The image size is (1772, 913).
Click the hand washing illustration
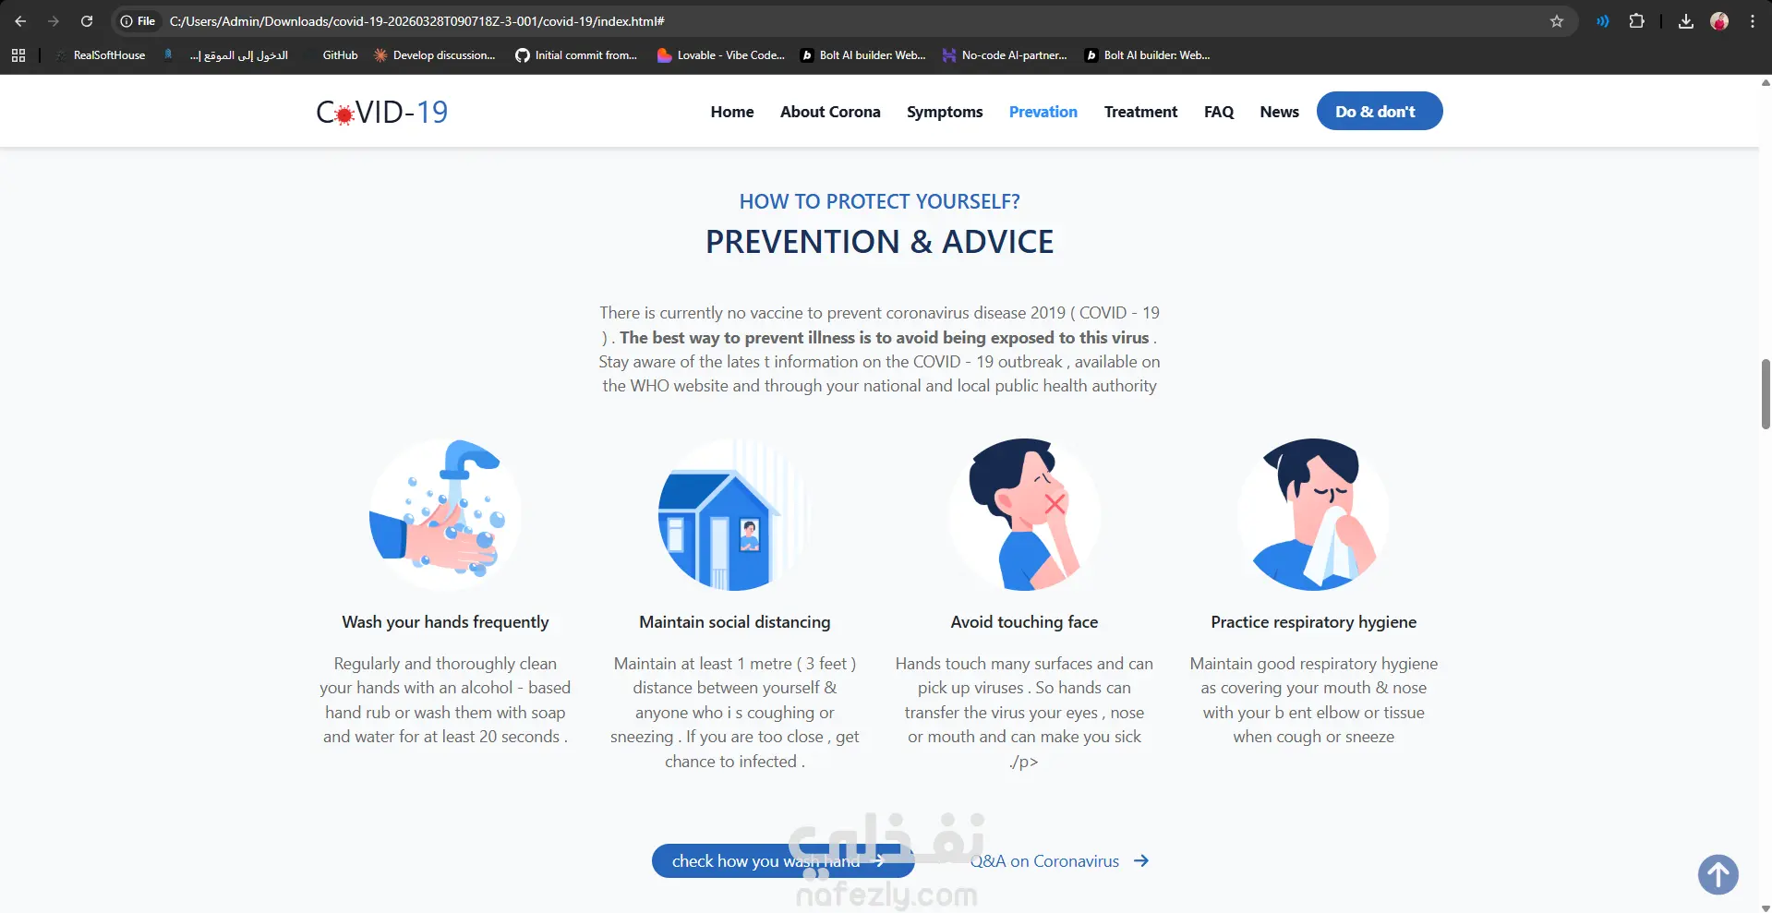445,514
